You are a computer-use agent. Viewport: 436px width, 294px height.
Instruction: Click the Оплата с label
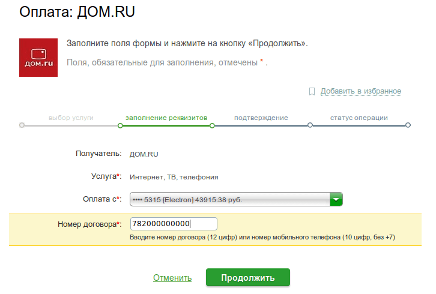point(102,199)
